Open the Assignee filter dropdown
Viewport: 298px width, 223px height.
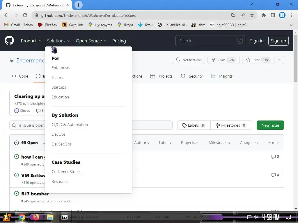pos(249,143)
